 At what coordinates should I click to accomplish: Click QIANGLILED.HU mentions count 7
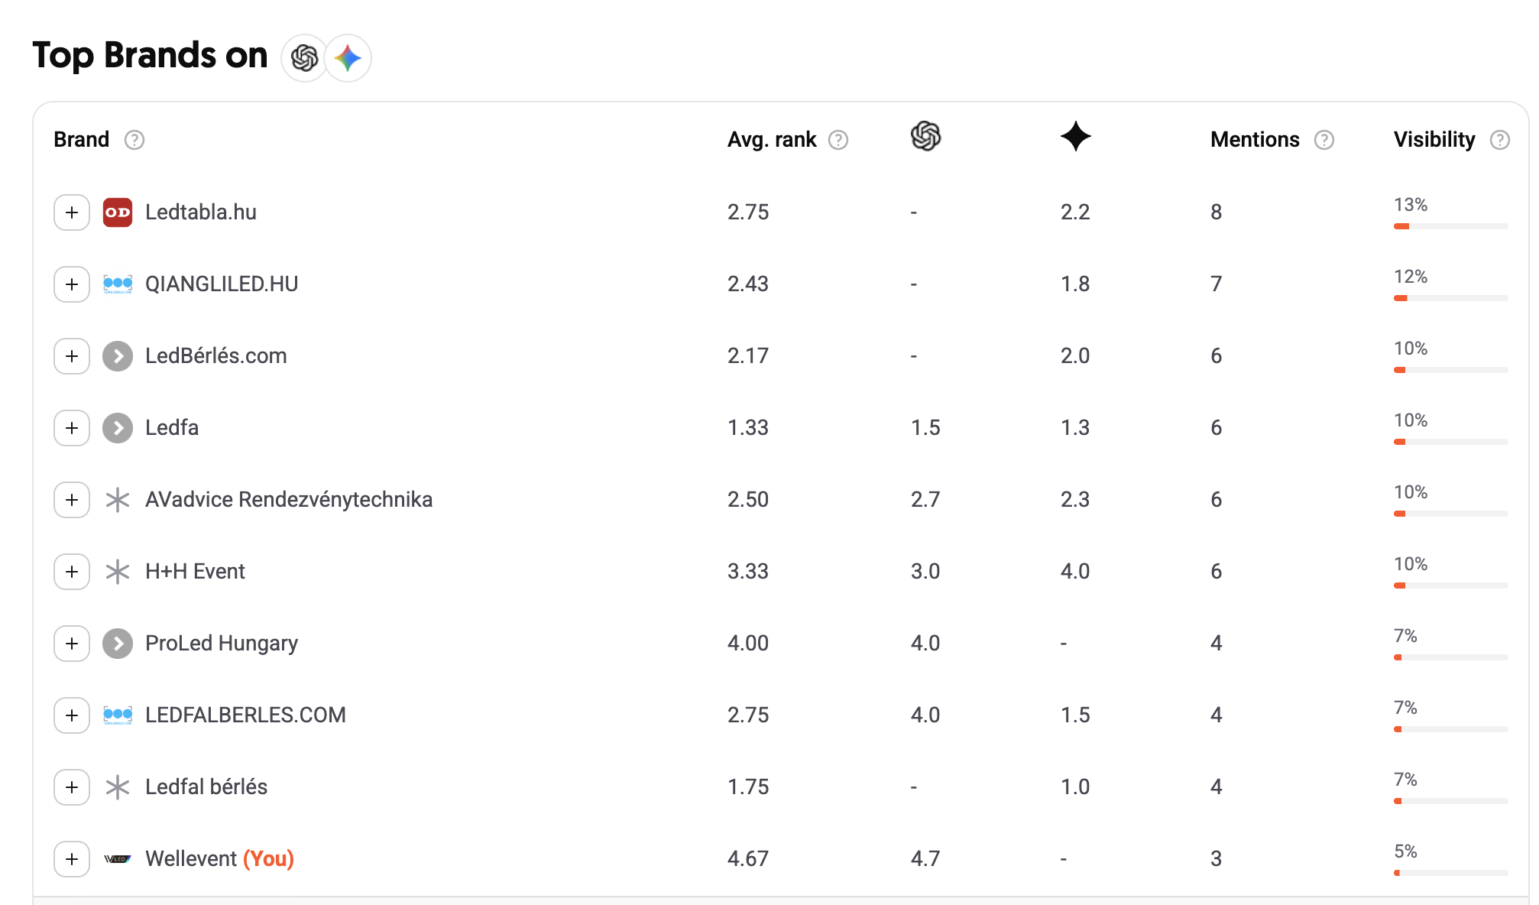coord(1217,284)
